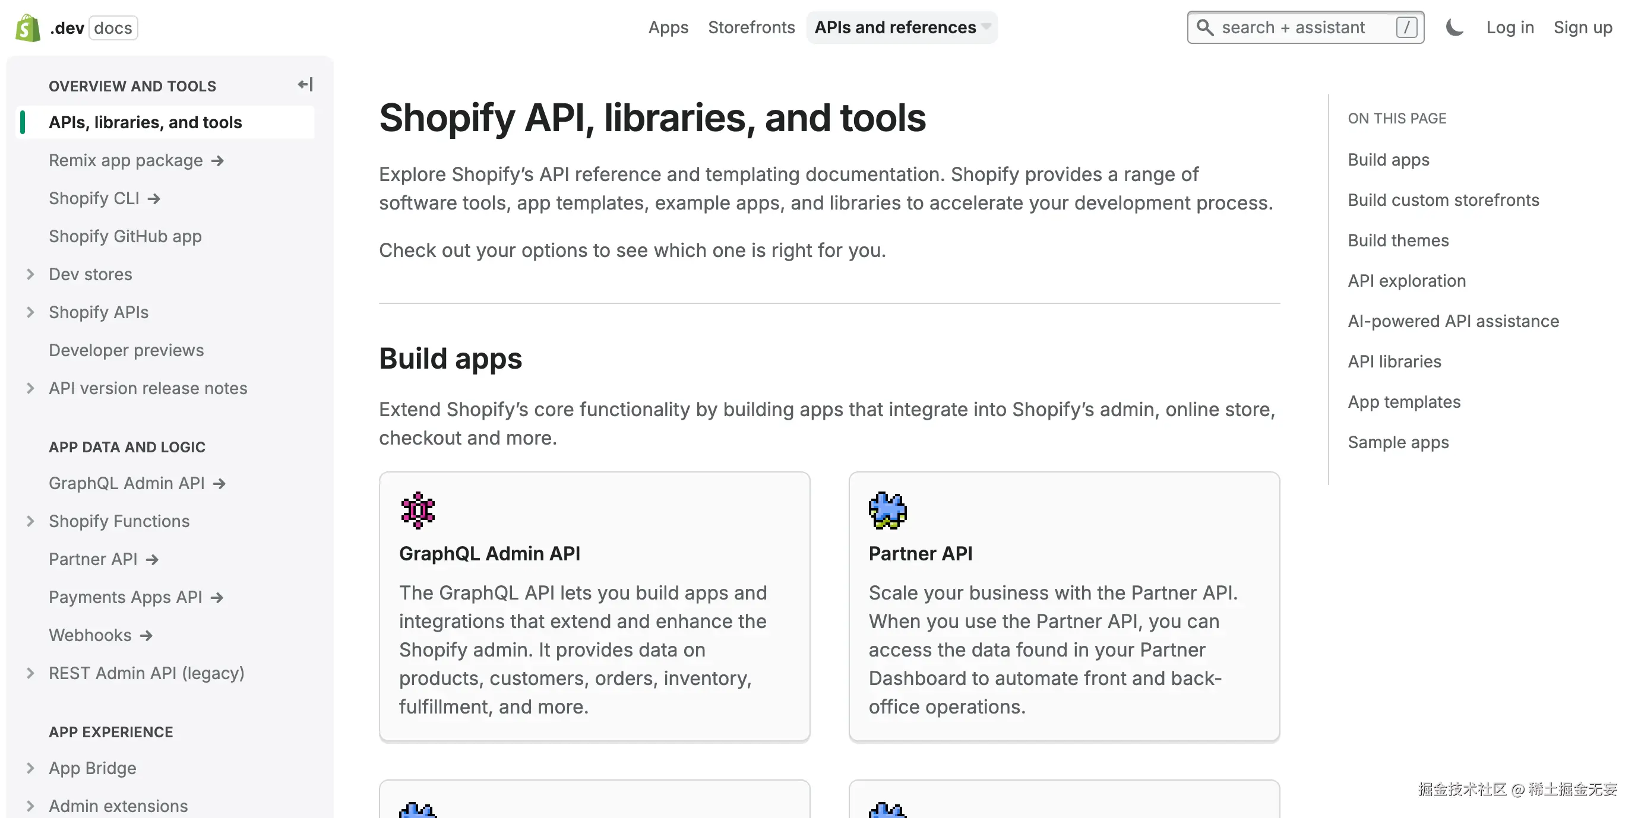Click the Log in link

tap(1510, 27)
